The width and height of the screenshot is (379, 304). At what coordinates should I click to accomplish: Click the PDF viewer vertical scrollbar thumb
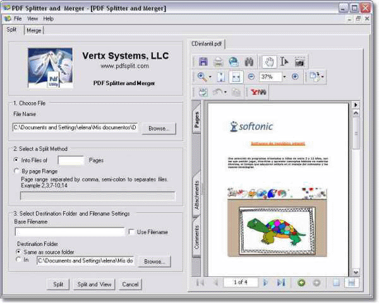(x=356, y=133)
